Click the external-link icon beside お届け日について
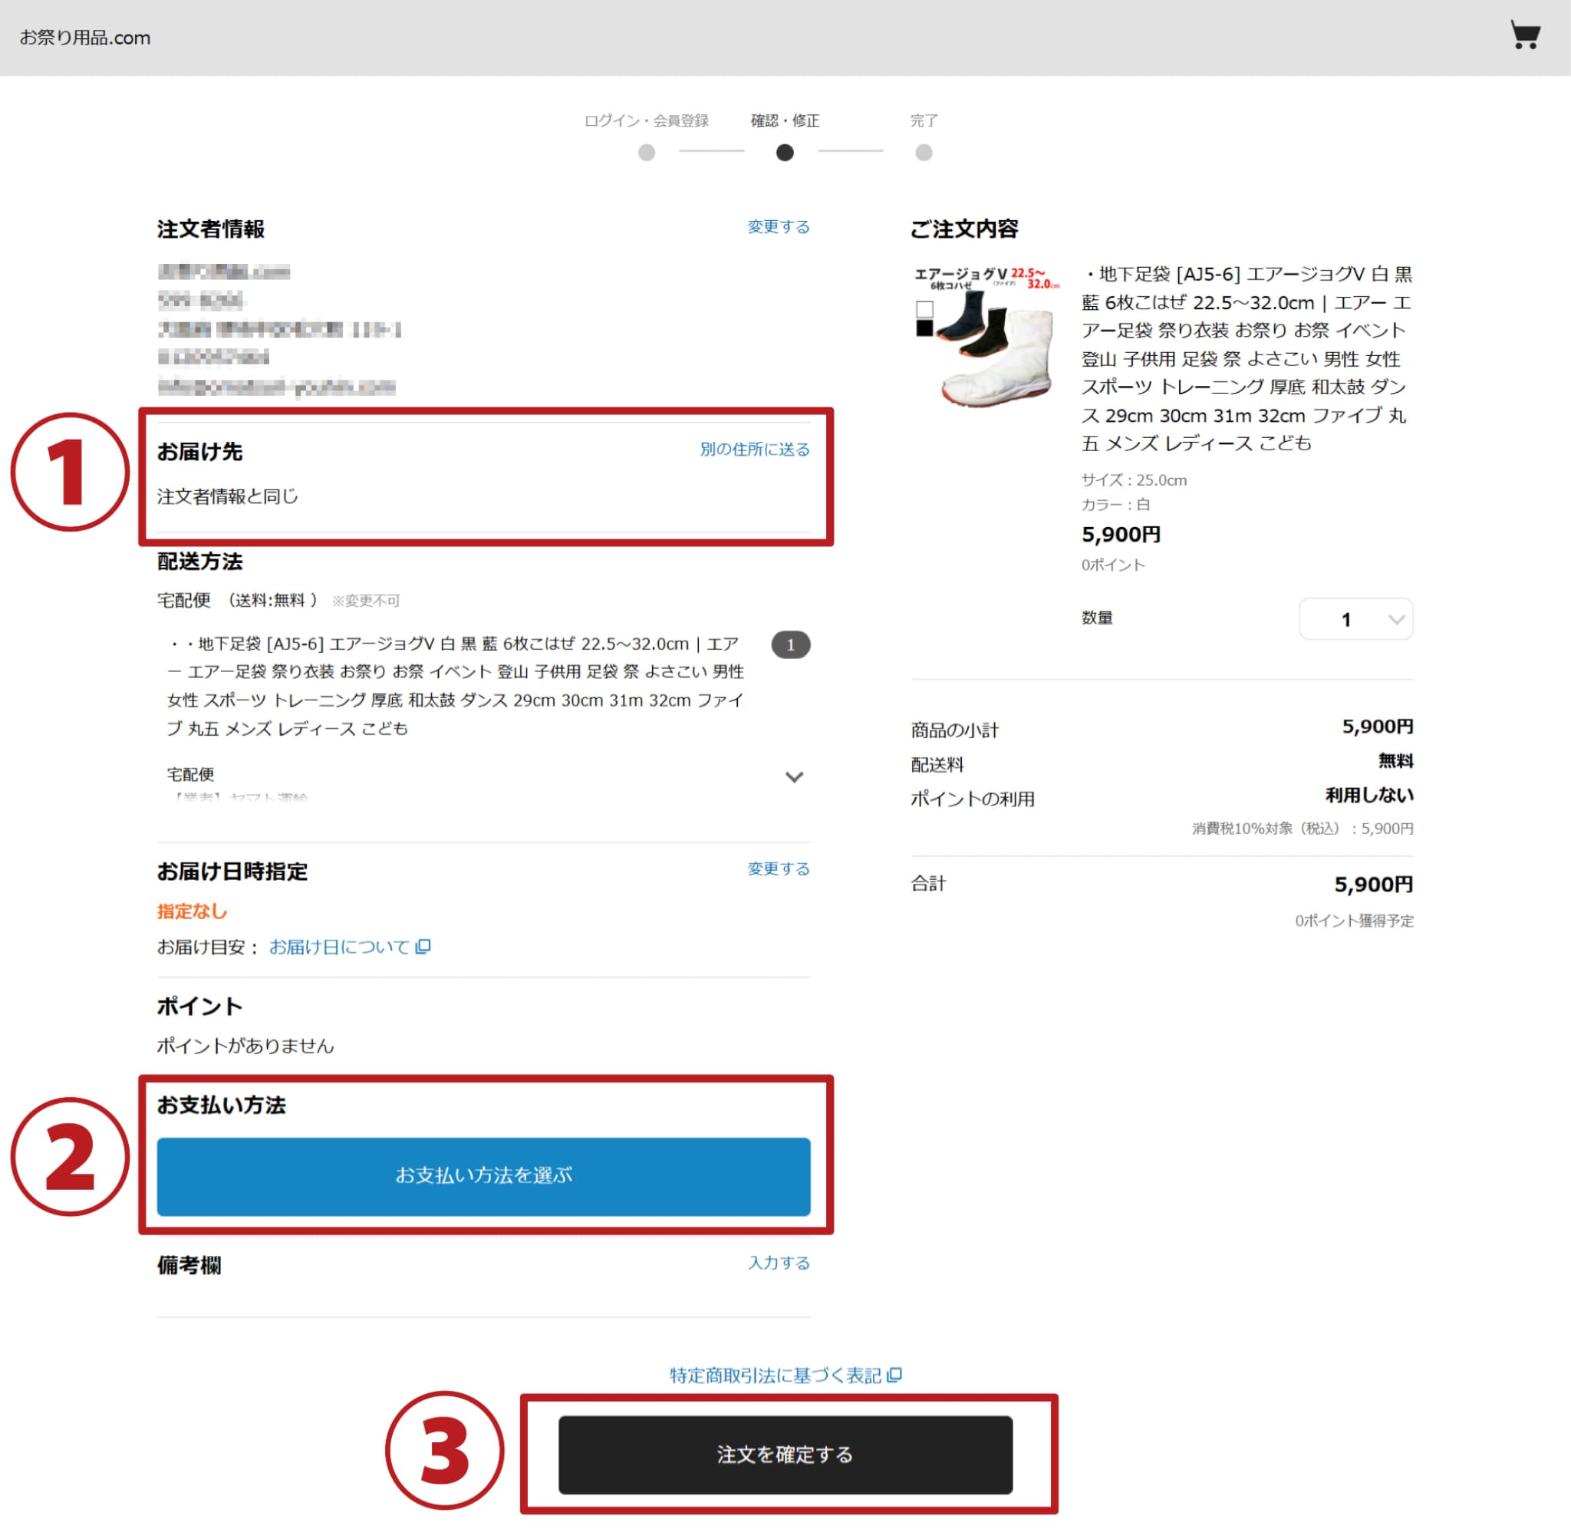Viewport: 1571px width, 1539px height. point(423,947)
